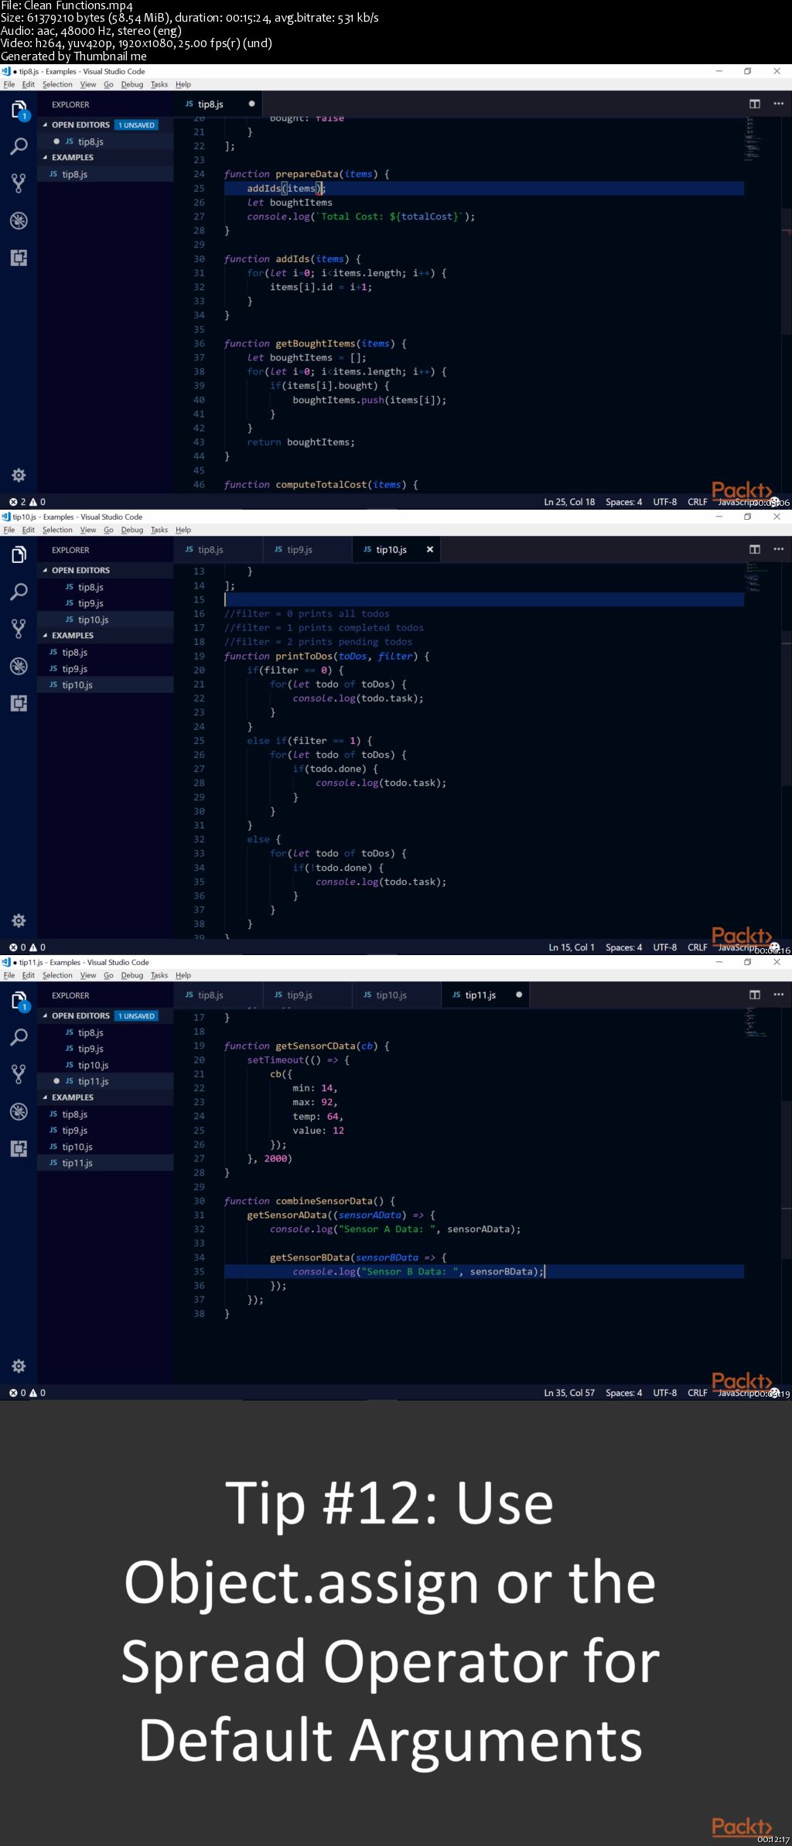Click Ln 35, Col 57 in status bar
The image size is (792, 1846).
pyautogui.click(x=569, y=1393)
